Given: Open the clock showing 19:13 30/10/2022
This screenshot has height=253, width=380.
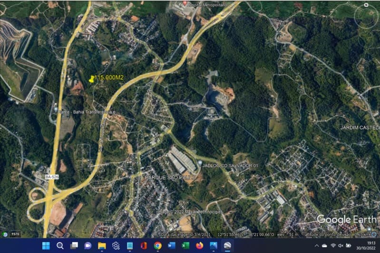Looking at the screenshot, I should coord(366,245).
